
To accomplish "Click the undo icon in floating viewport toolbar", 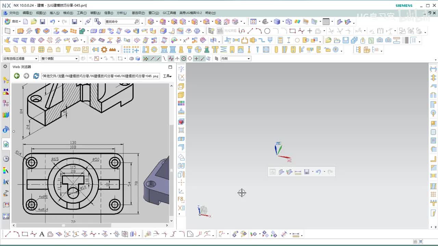I will pyautogui.click(x=318, y=172).
